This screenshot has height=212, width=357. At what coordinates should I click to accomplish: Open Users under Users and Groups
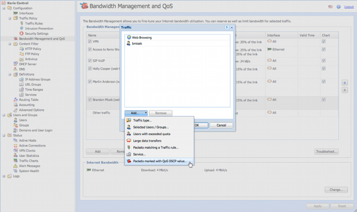click(23, 120)
